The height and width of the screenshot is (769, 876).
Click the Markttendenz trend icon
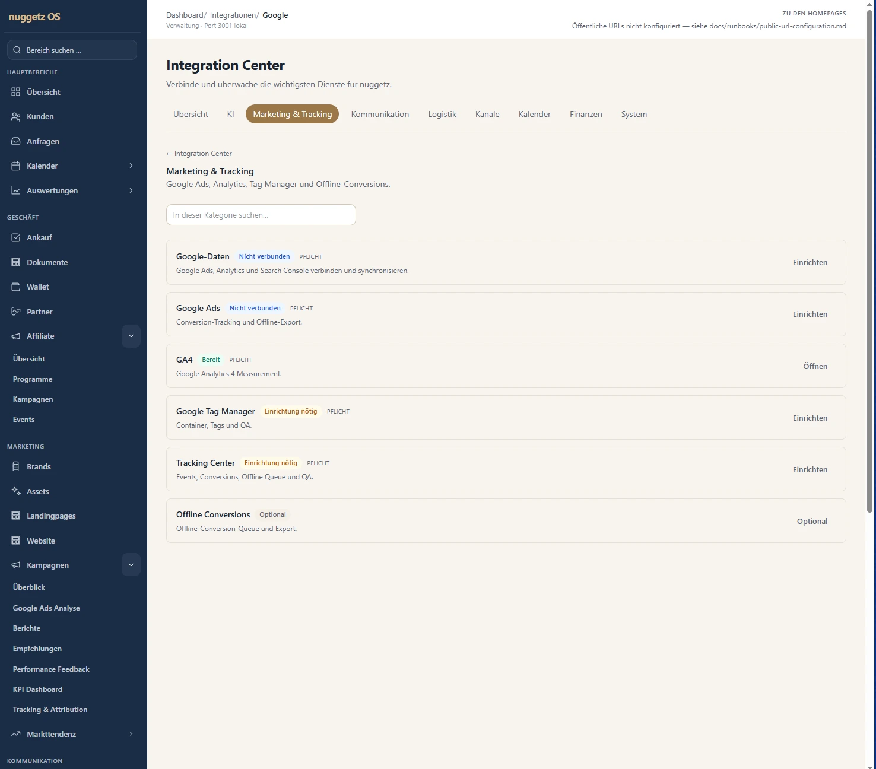click(x=16, y=734)
